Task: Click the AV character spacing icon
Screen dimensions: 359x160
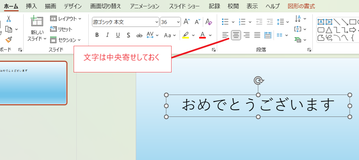Action: point(150,35)
